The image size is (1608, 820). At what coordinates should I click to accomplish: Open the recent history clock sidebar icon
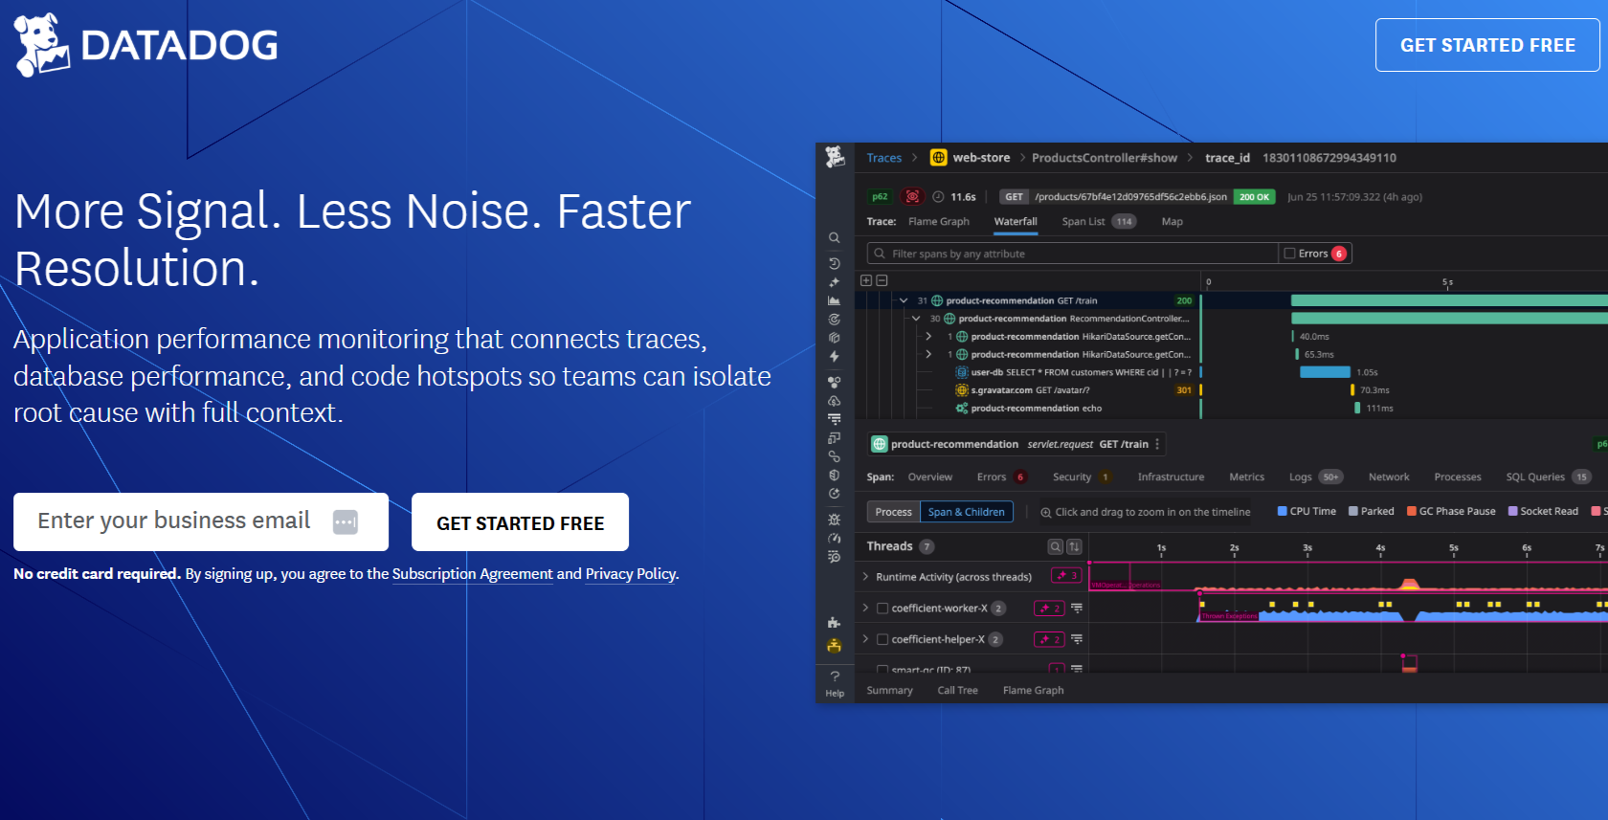pos(834,263)
